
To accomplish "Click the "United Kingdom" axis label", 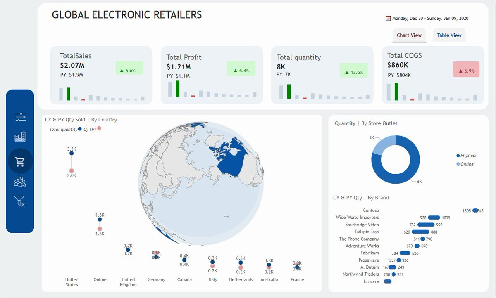I will [x=128, y=282].
